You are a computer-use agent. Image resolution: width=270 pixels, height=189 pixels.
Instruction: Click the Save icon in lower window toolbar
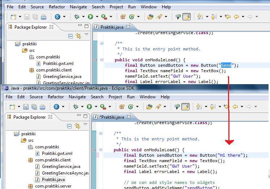[26, 107]
